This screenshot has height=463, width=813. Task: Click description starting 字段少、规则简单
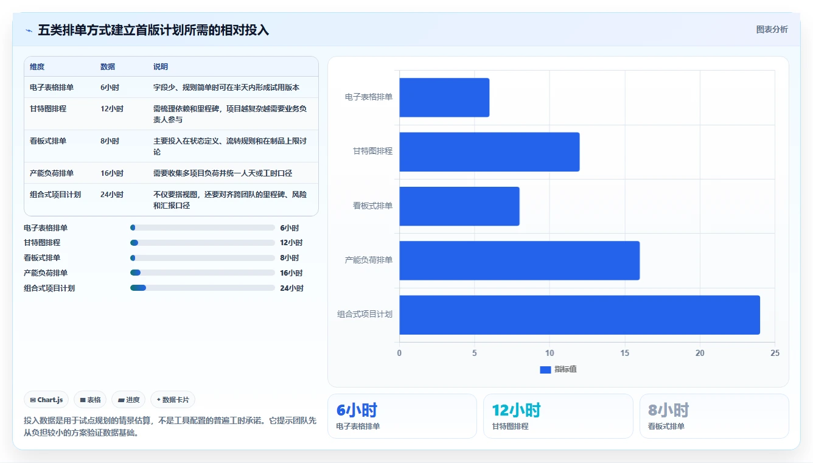click(226, 88)
